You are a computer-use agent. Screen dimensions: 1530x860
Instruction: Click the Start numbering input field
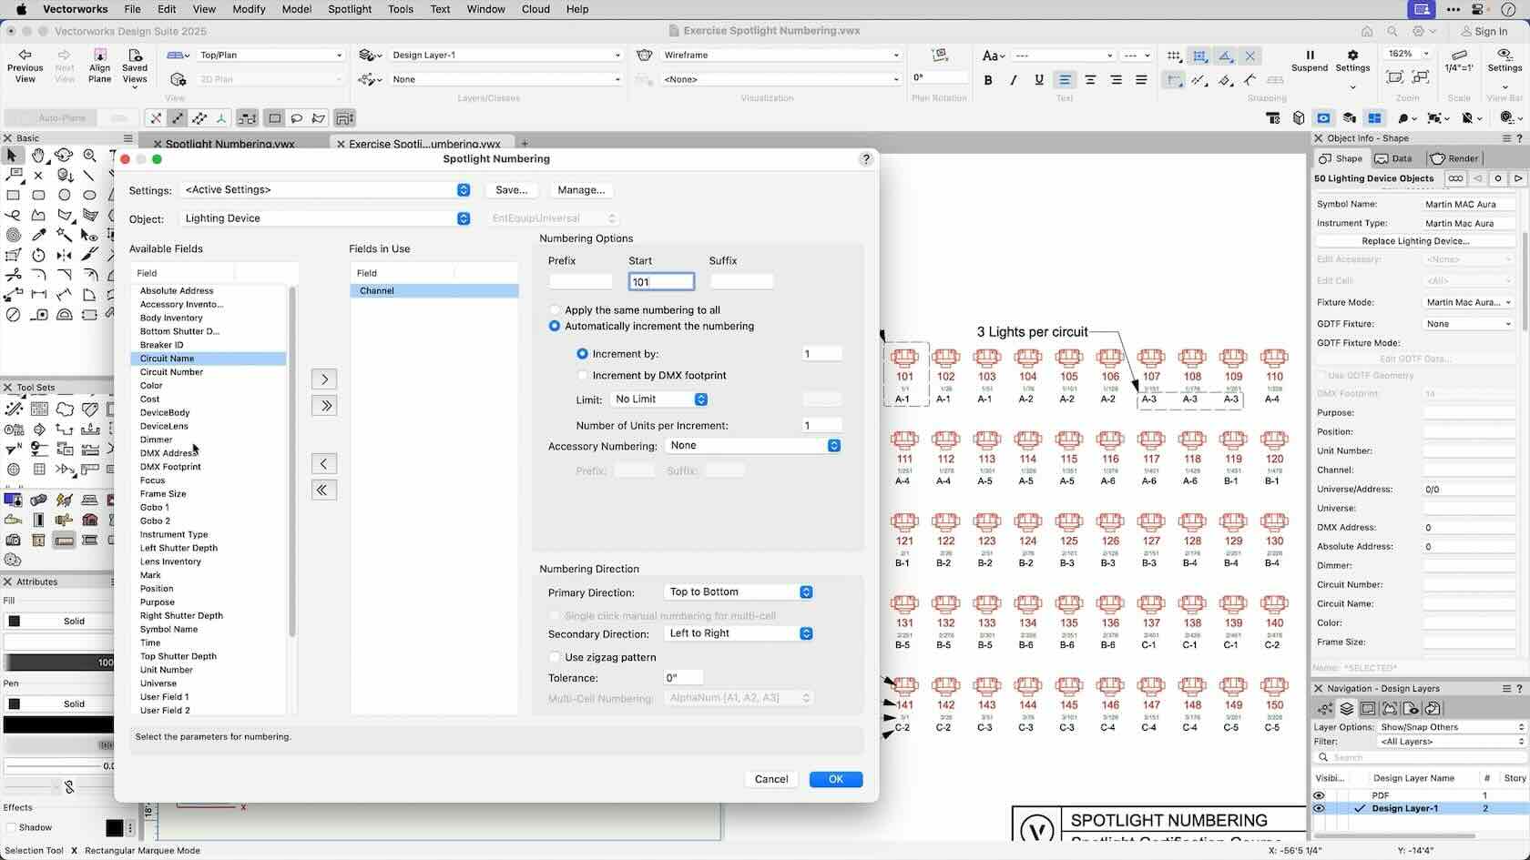click(x=661, y=281)
